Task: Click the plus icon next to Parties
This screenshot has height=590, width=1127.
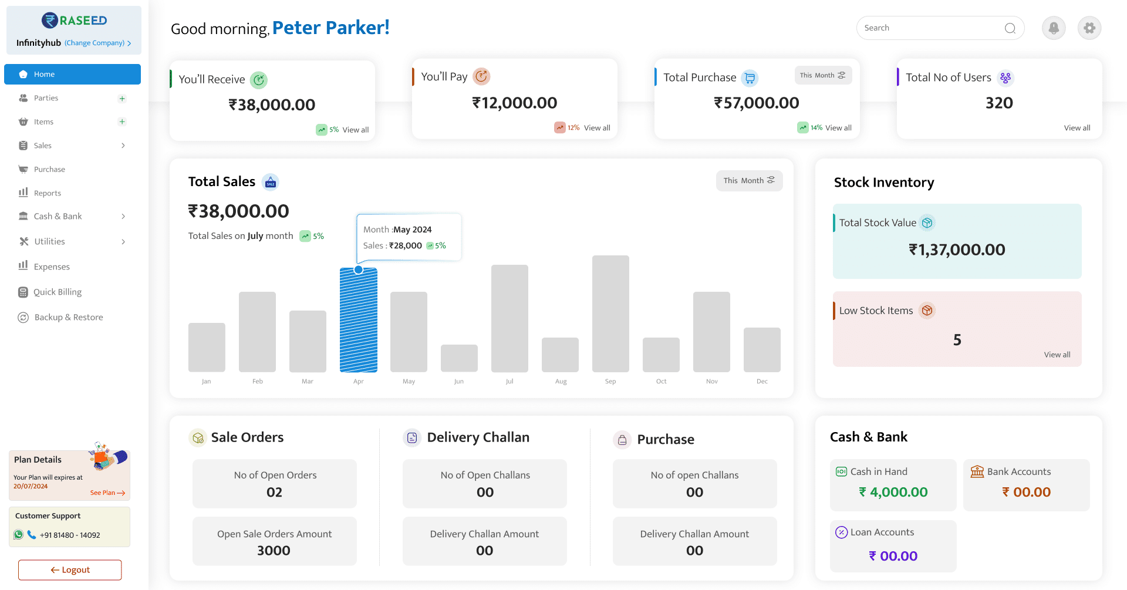Action: coord(122,98)
